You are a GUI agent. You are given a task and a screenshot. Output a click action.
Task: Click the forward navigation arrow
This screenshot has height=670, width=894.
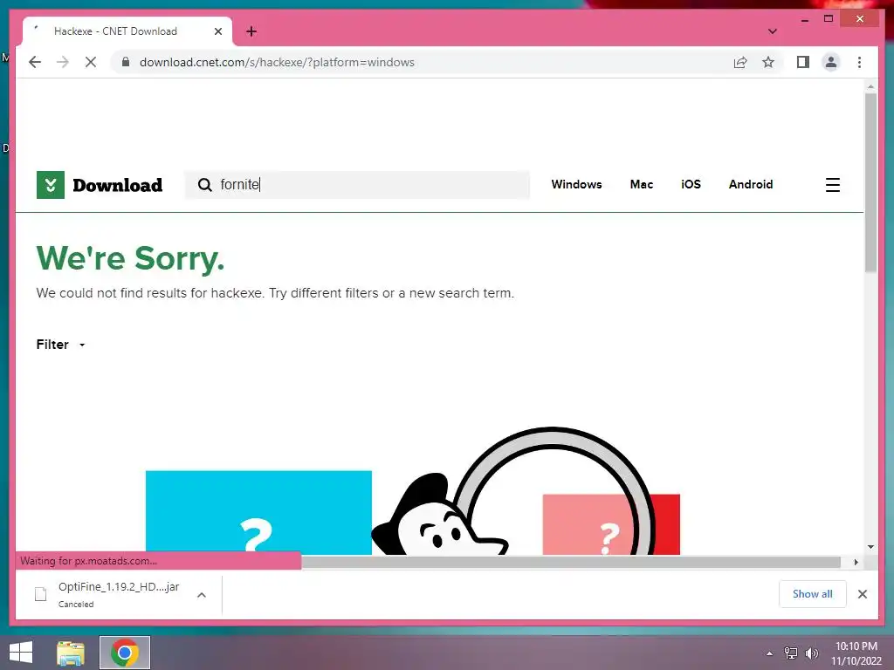63,62
